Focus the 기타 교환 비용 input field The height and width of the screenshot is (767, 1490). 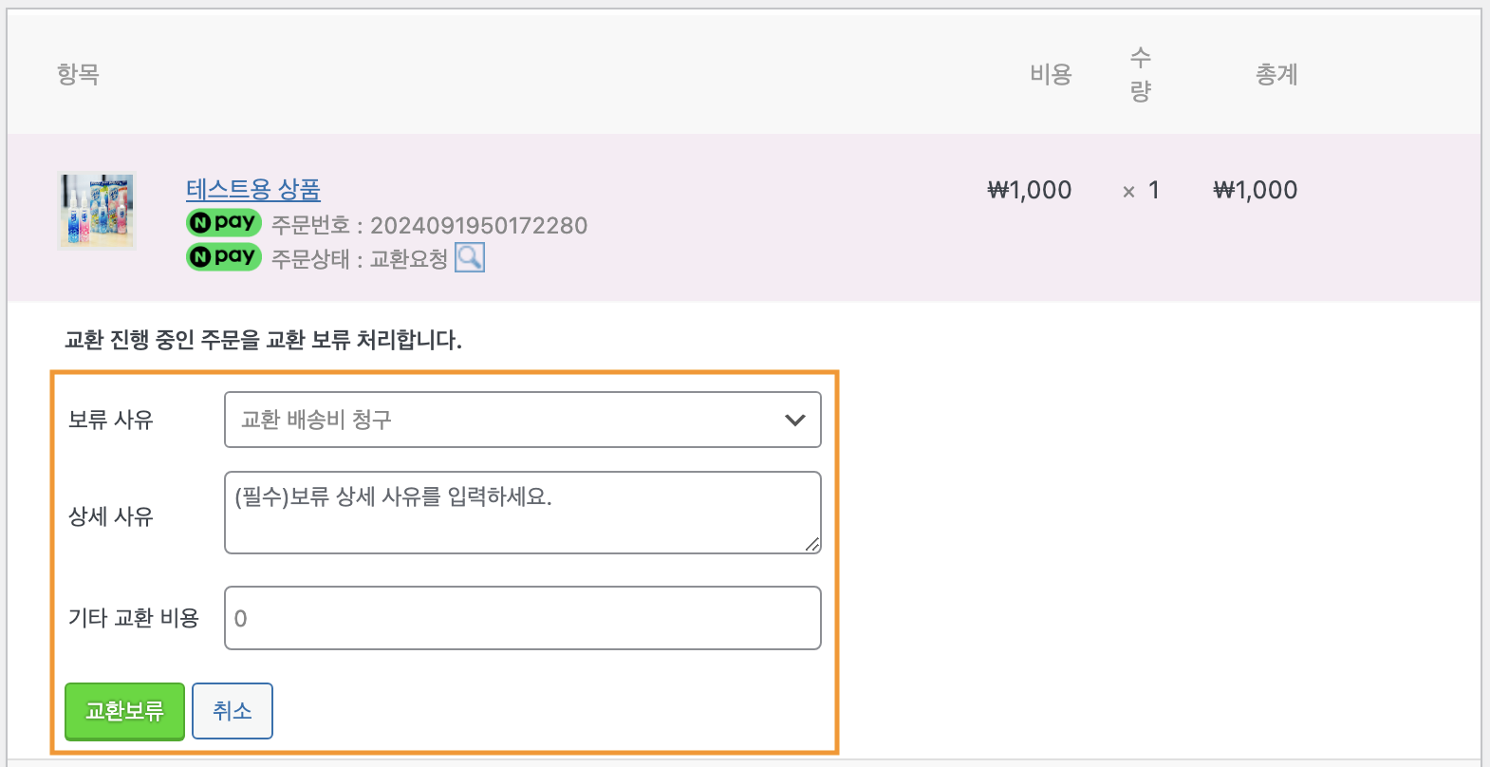(x=523, y=618)
